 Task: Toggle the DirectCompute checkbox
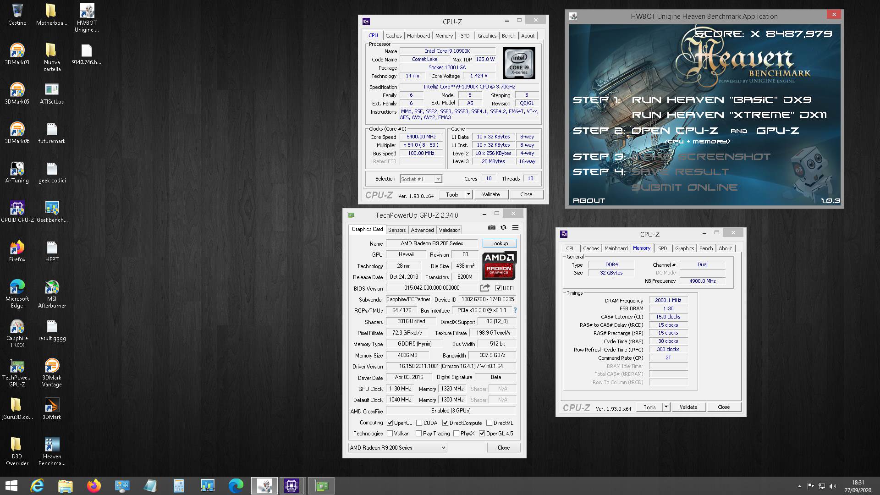tap(445, 423)
